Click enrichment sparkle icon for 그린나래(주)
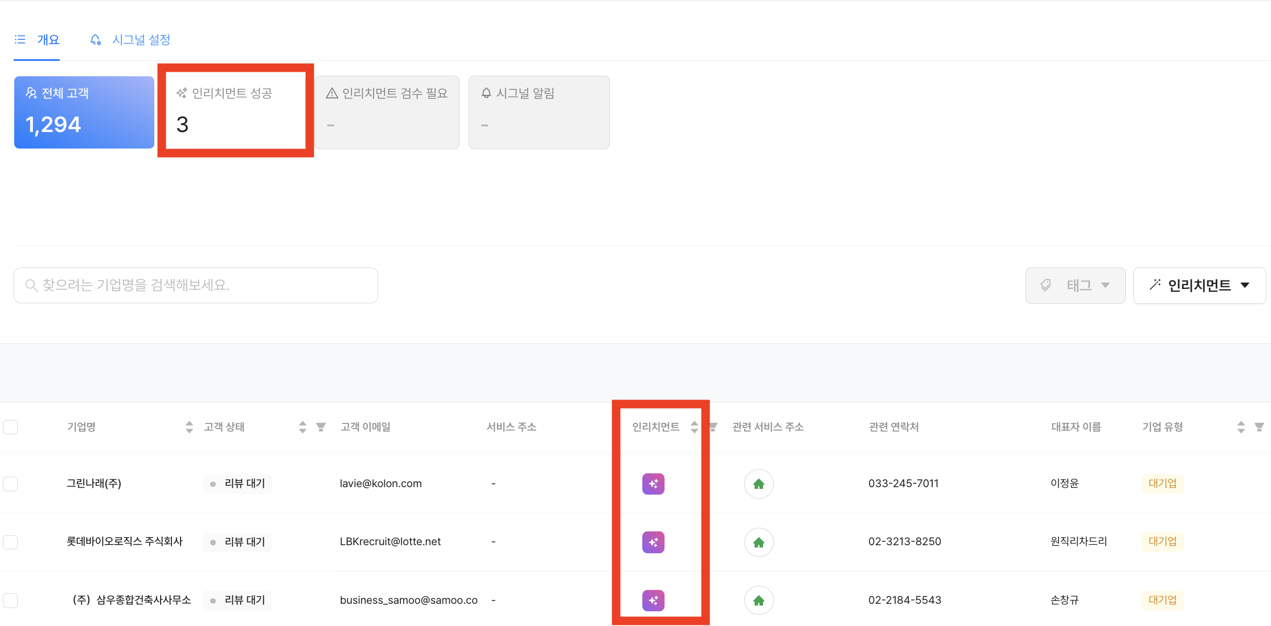 (x=653, y=484)
